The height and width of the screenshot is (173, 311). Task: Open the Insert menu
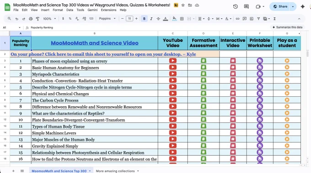coord(45,10)
